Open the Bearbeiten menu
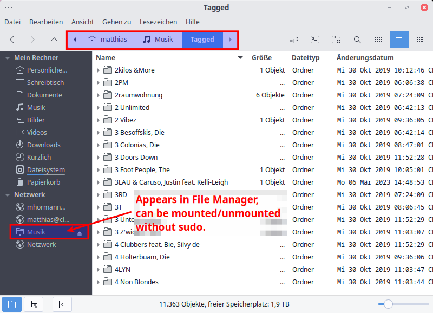Screen dimensions: 433x313 coord(46,22)
